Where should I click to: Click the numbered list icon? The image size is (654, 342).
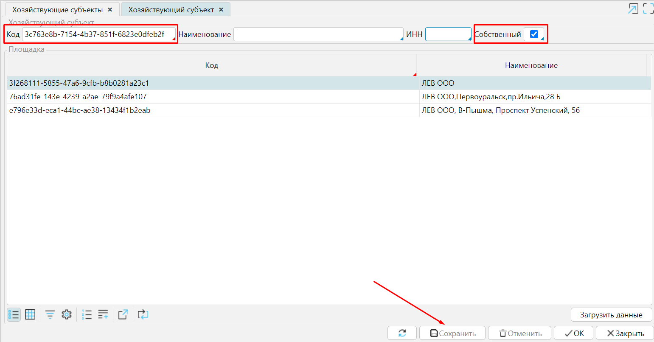(87, 314)
